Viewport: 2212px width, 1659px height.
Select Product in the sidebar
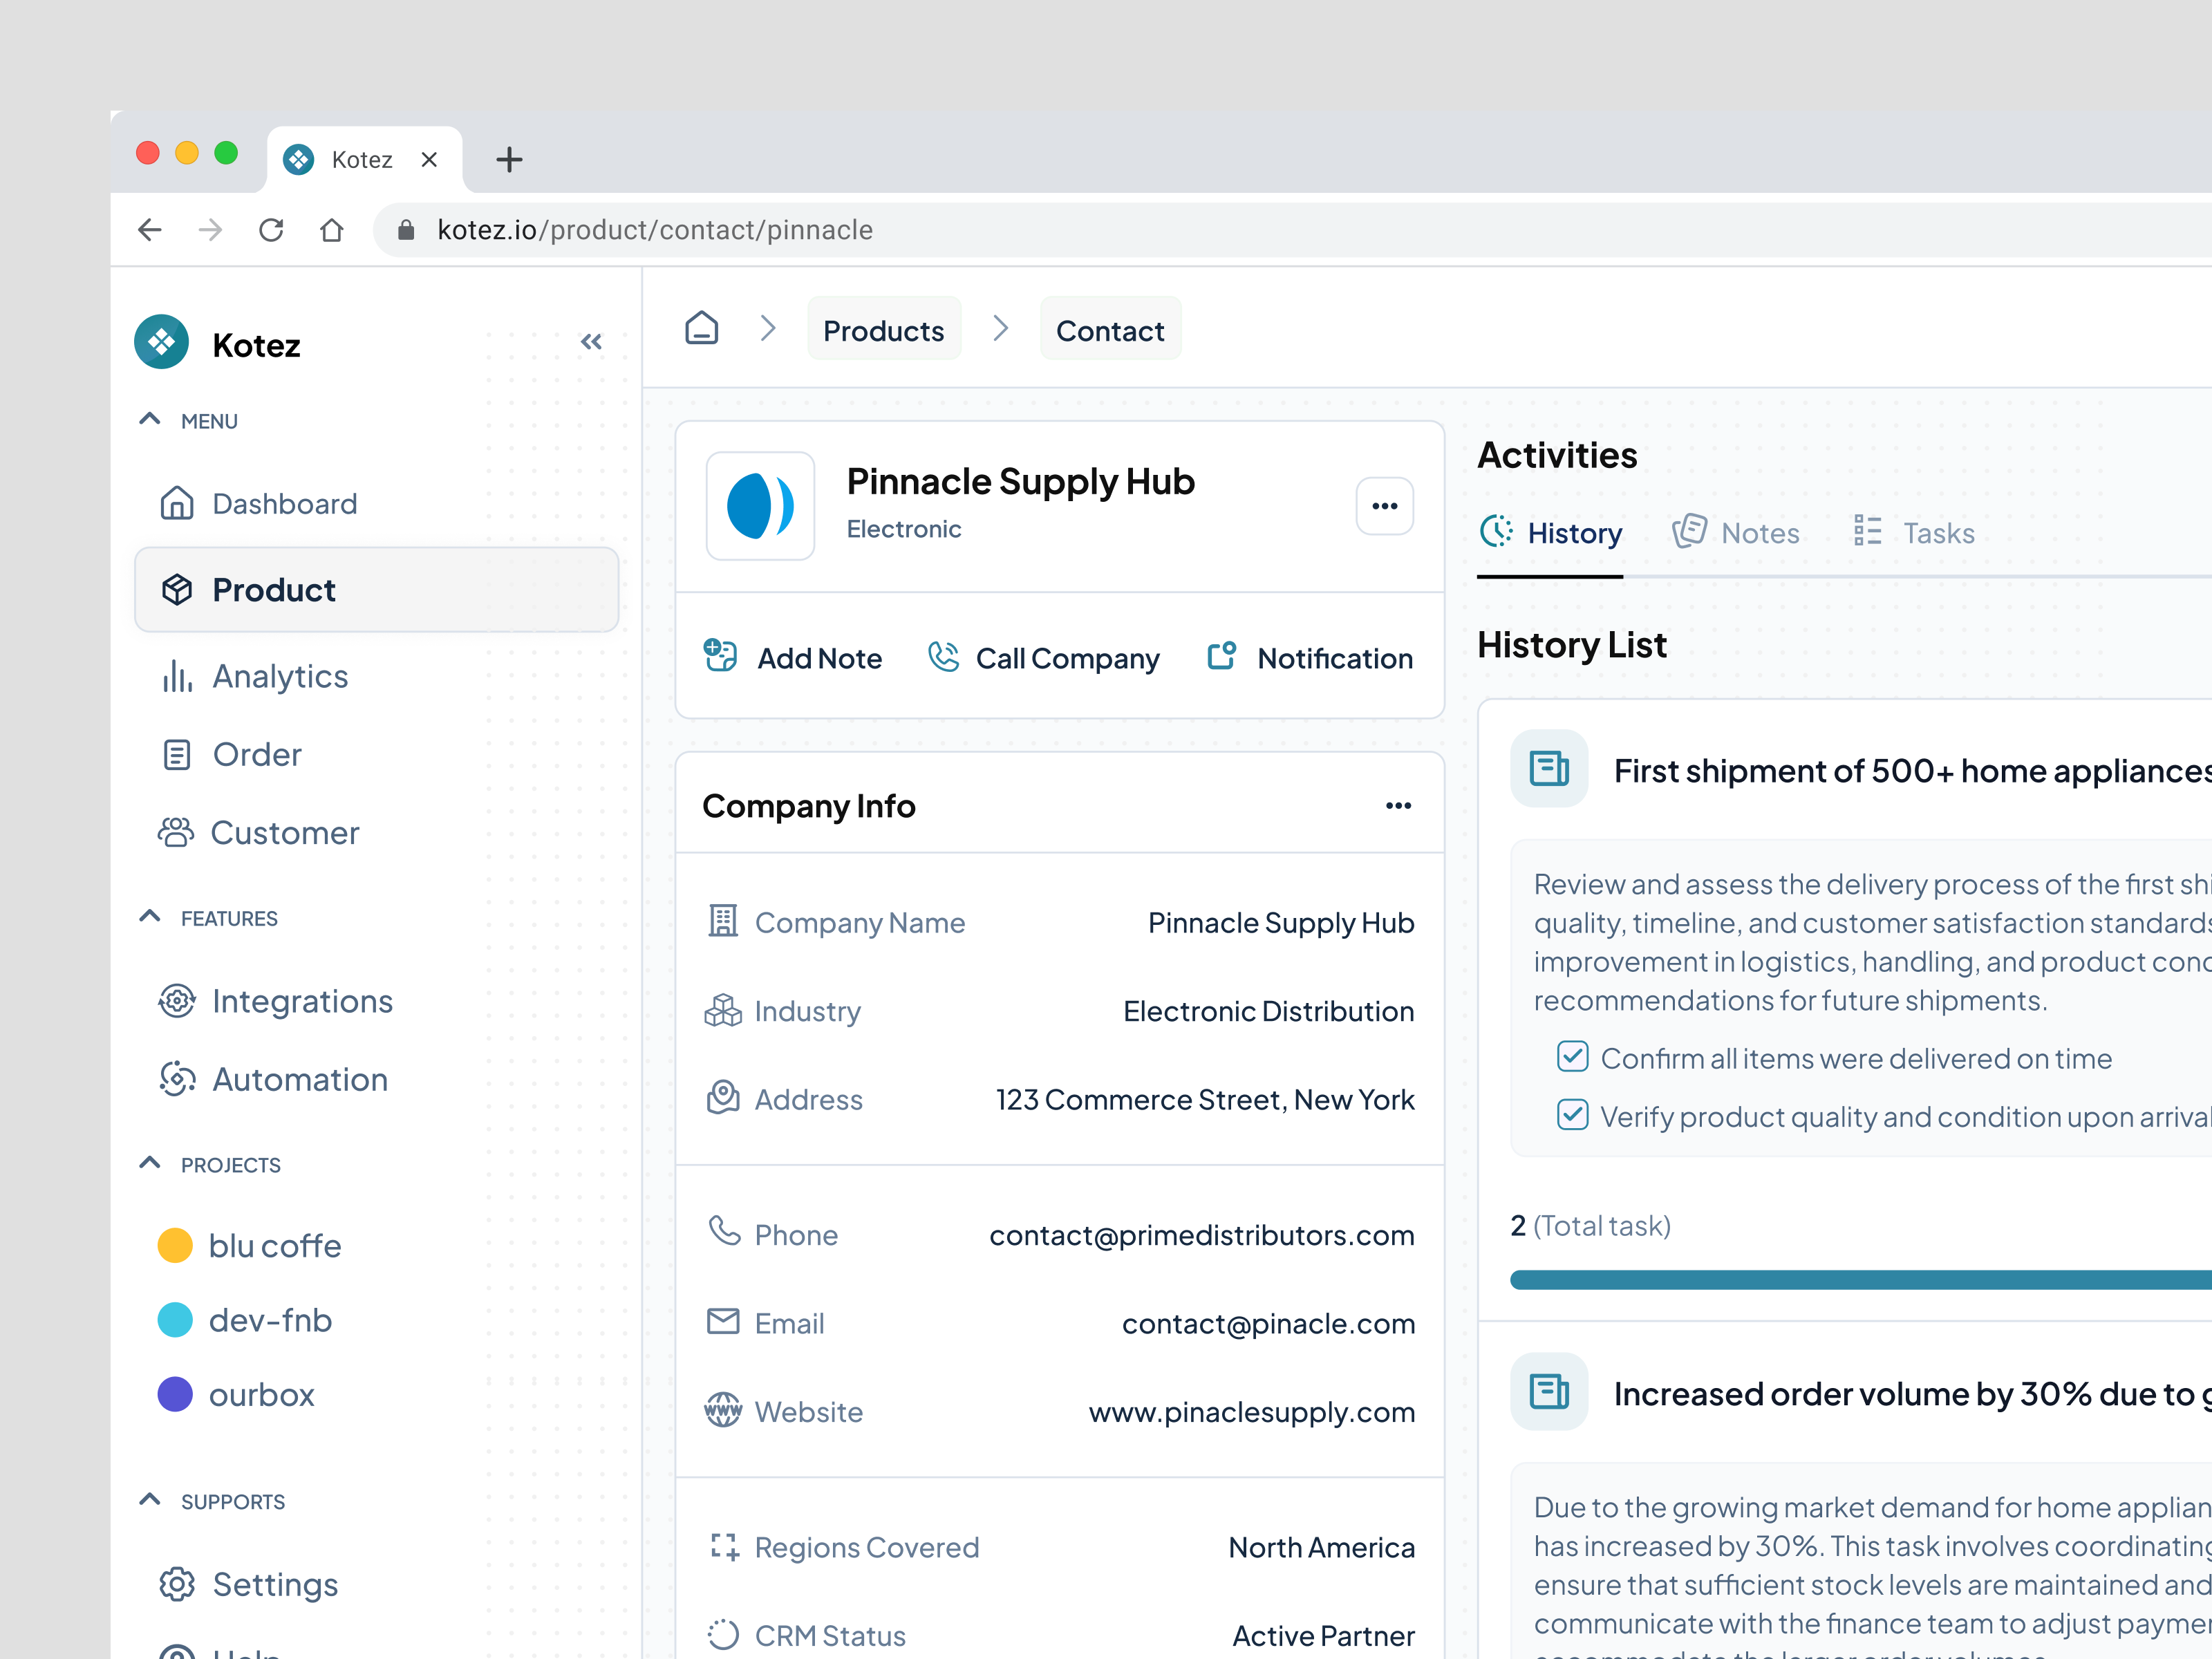377,590
